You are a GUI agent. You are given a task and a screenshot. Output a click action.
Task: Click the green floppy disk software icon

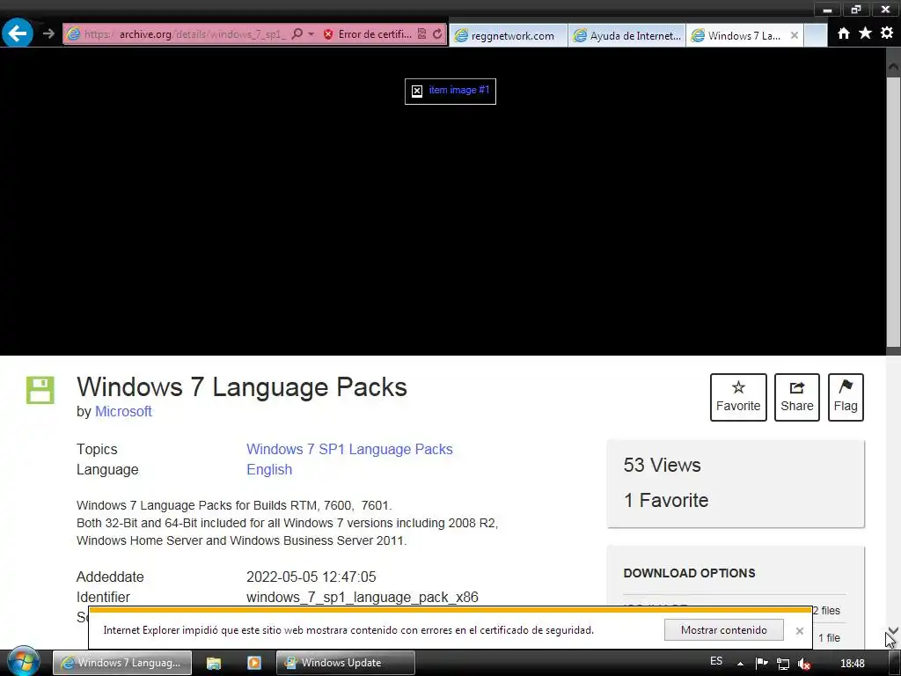pos(40,390)
